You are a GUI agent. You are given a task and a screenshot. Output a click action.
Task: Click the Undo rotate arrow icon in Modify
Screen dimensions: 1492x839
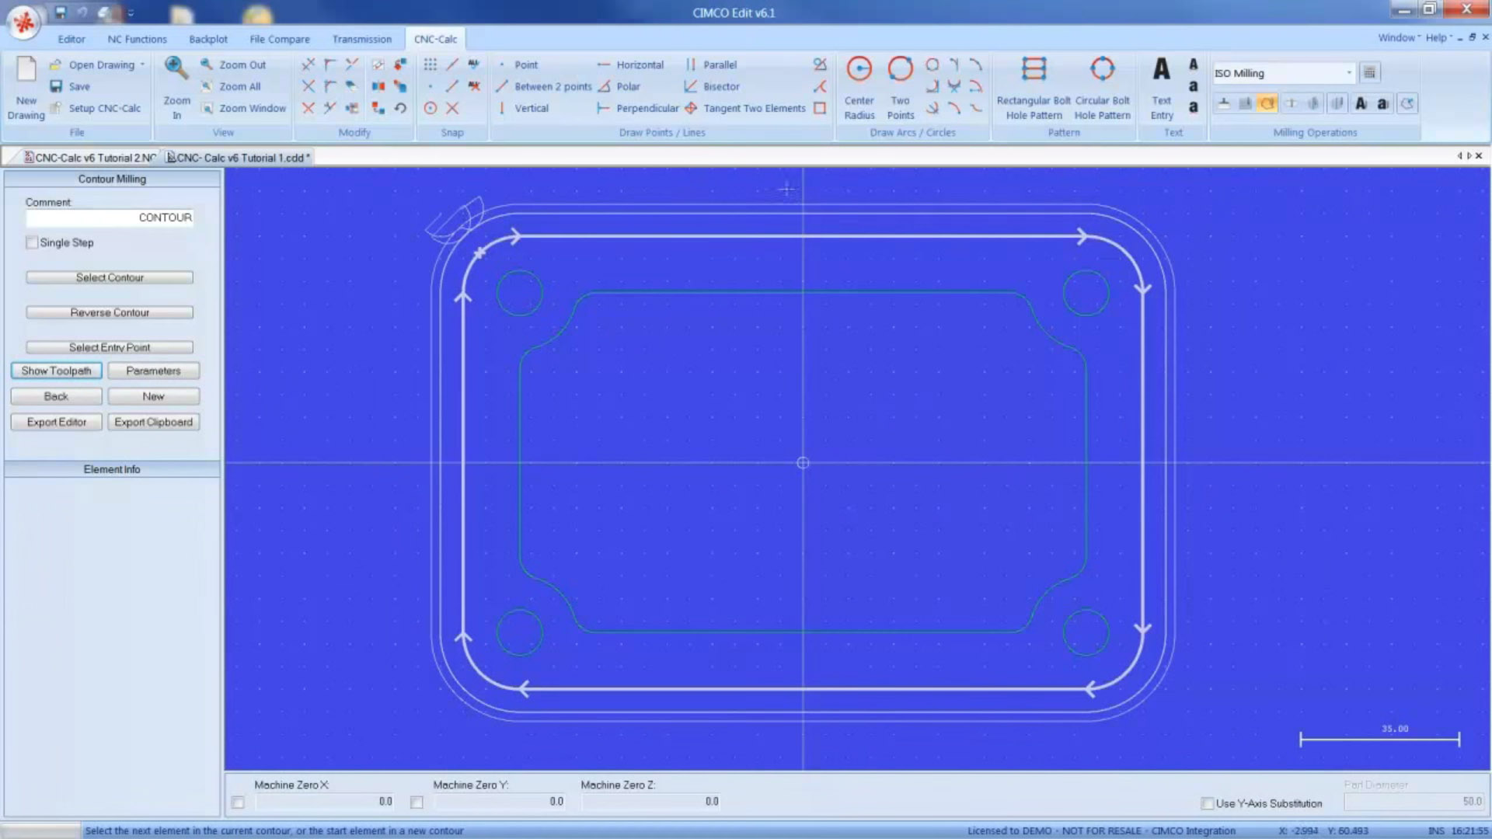point(400,108)
